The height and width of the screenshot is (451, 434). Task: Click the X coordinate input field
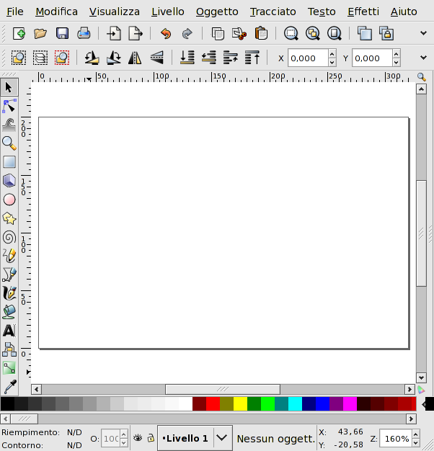(x=308, y=58)
